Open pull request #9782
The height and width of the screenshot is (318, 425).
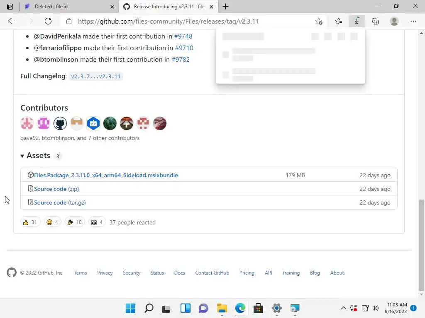tap(181, 60)
